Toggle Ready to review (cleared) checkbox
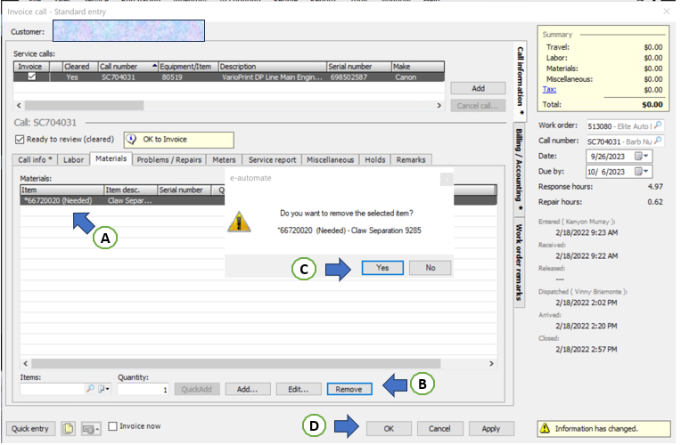 (19, 139)
